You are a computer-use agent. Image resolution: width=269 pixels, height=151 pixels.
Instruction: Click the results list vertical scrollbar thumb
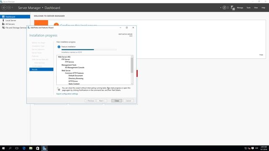tap(132, 65)
